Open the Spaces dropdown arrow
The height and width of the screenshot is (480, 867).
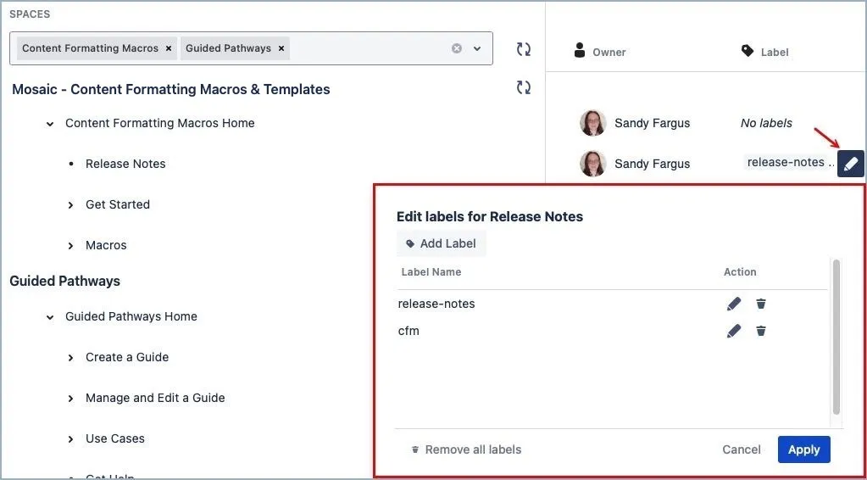[x=477, y=48]
